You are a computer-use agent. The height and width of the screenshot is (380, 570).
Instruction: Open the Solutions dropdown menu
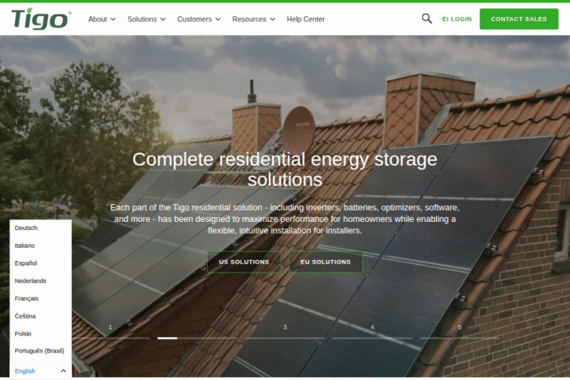click(146, 19)
